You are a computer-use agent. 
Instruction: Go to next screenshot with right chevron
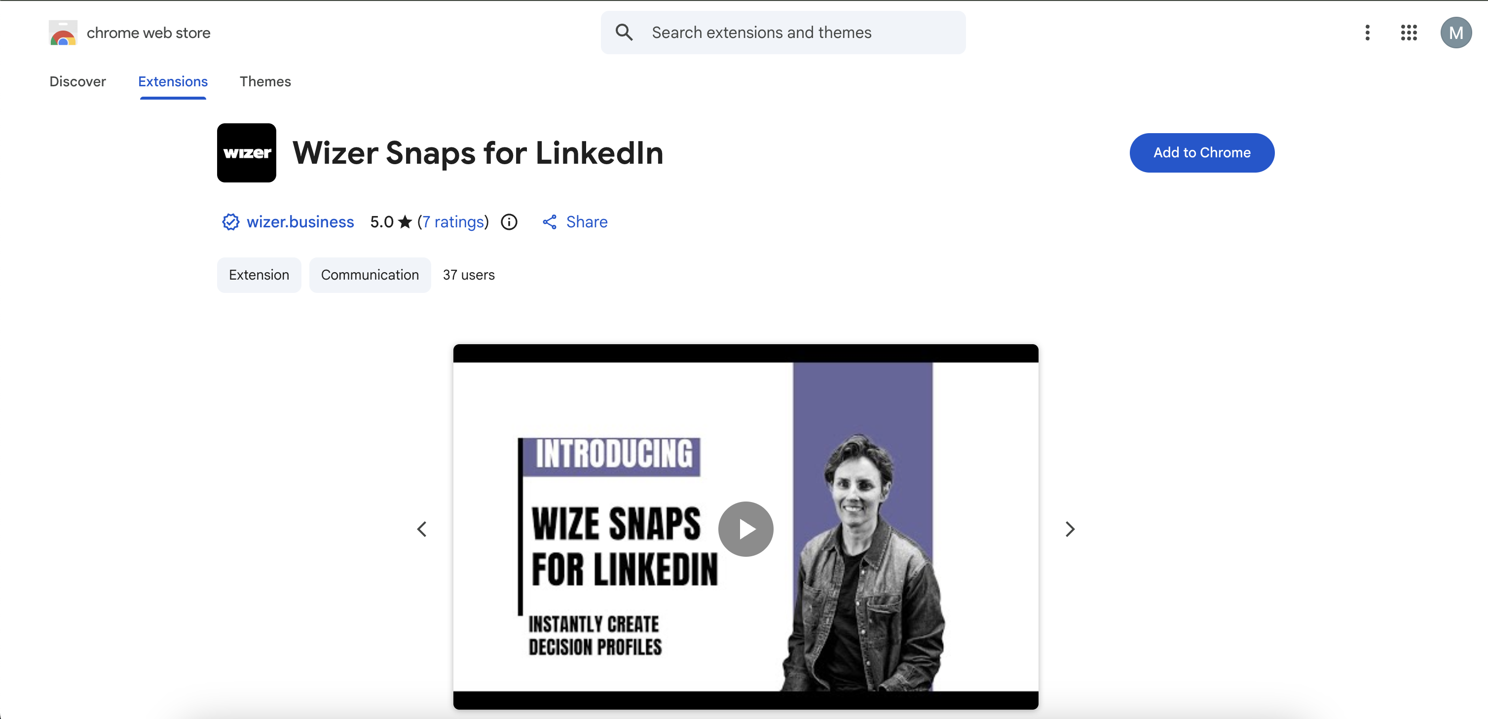1070,529
